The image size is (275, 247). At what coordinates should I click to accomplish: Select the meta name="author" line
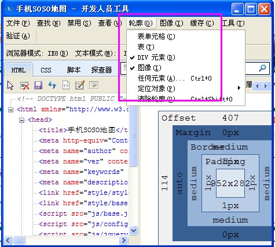[83, 151]
